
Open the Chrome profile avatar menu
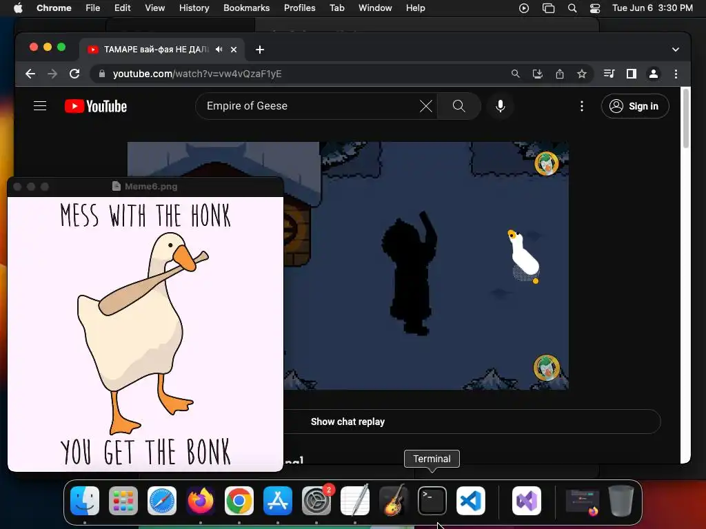(x=654, y=74)
